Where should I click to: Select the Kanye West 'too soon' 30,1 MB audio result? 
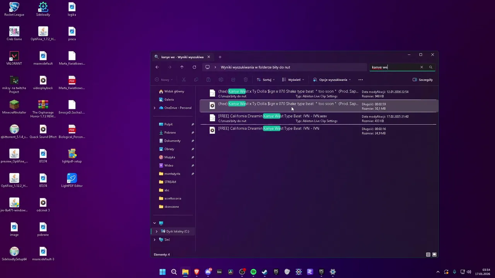[x=318, y=106]
